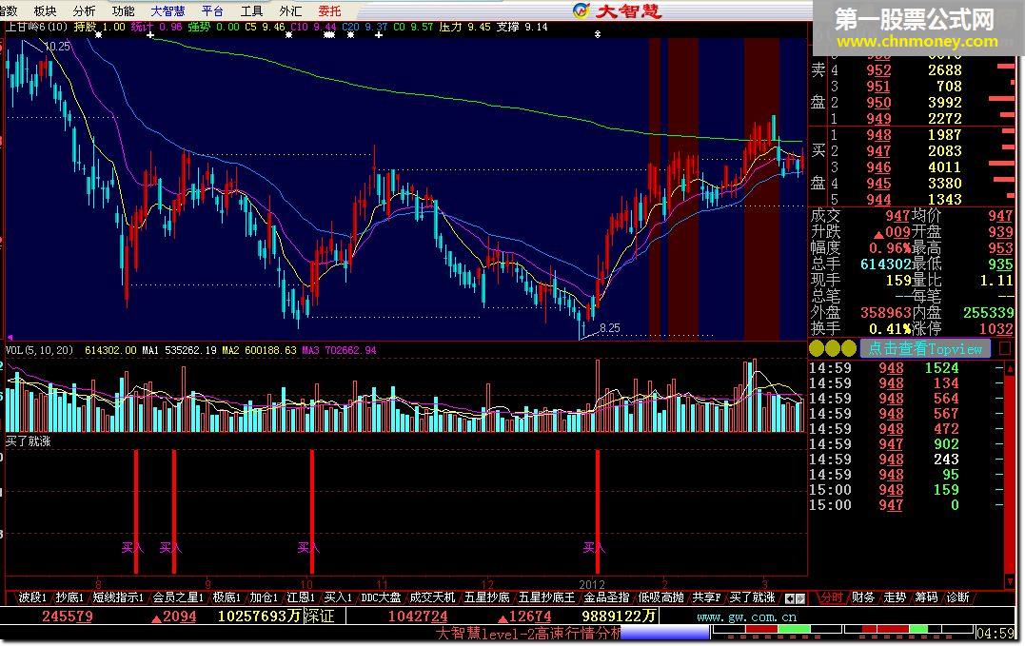Image resolution: width=1025 pixels, height=646 pixels.
Task: Click the 2012 买入 signal marker
Action: 594,547
